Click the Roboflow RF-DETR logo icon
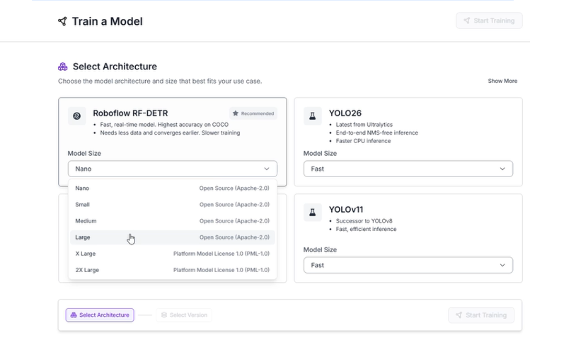Screen dimensions: 561x352 pos(77,116)
